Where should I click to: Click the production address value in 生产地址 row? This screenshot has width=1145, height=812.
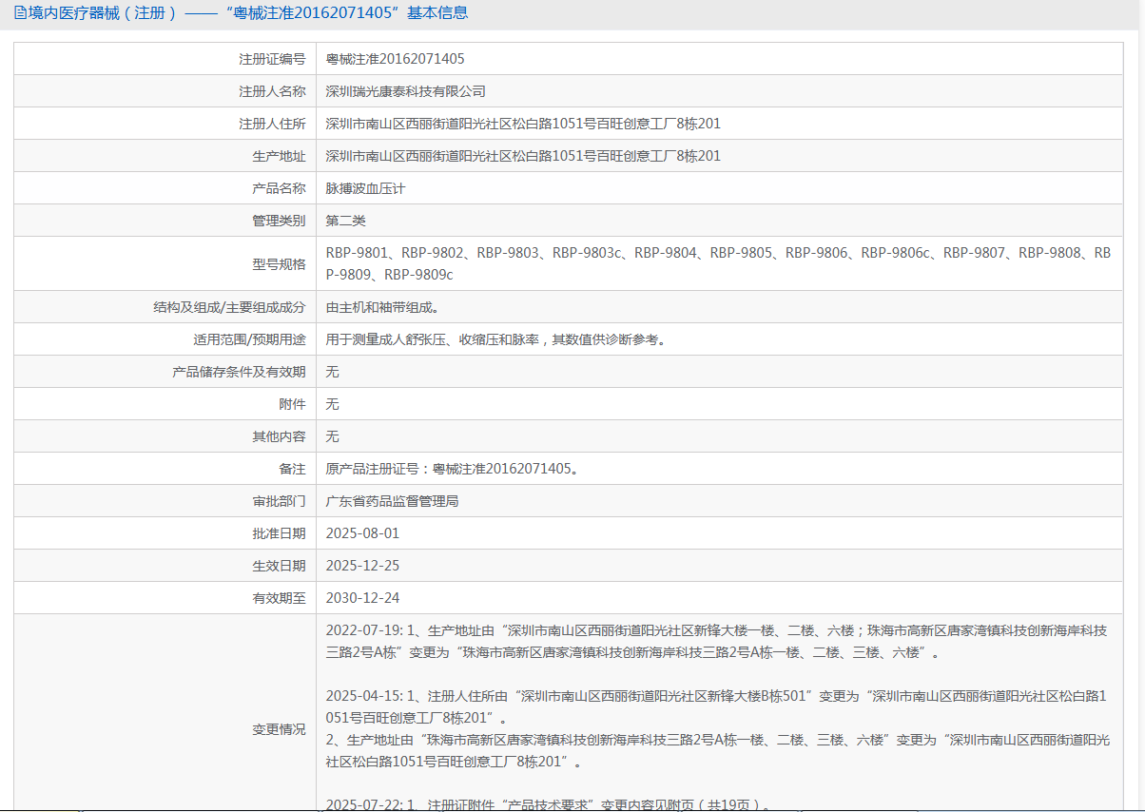pyautogui.click(x=523, y=156)
